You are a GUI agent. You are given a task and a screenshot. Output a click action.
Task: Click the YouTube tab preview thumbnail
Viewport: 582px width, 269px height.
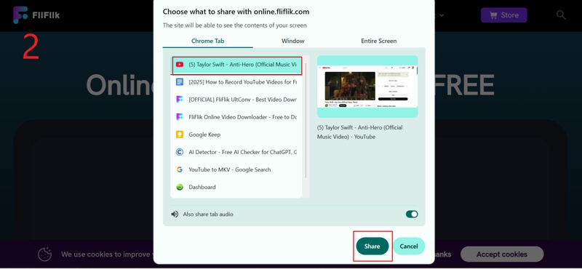(367, 87)
